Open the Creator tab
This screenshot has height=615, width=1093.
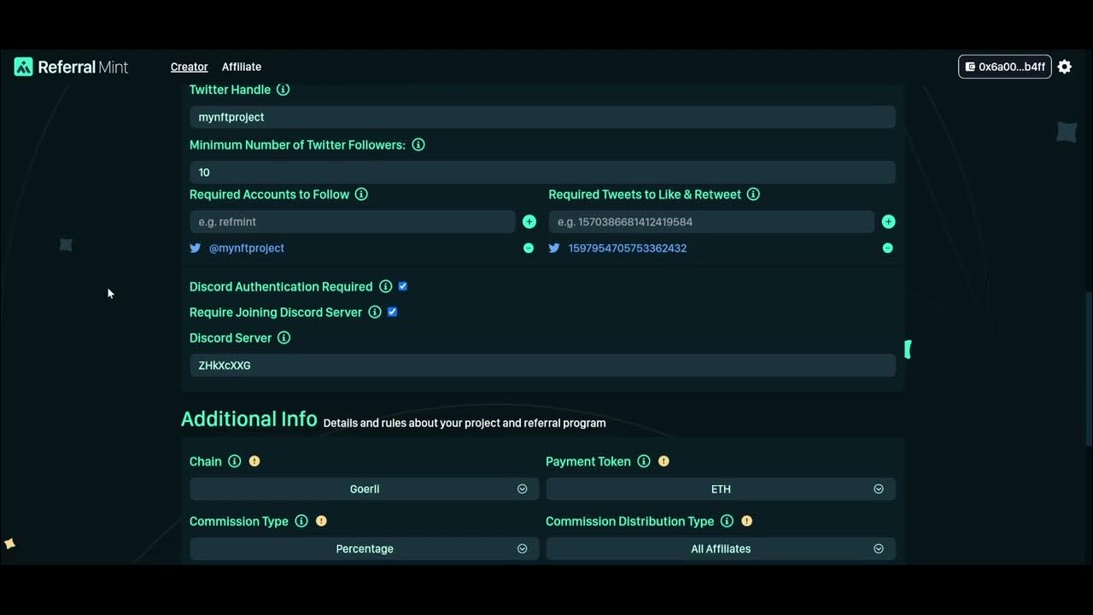pos(189,67)
